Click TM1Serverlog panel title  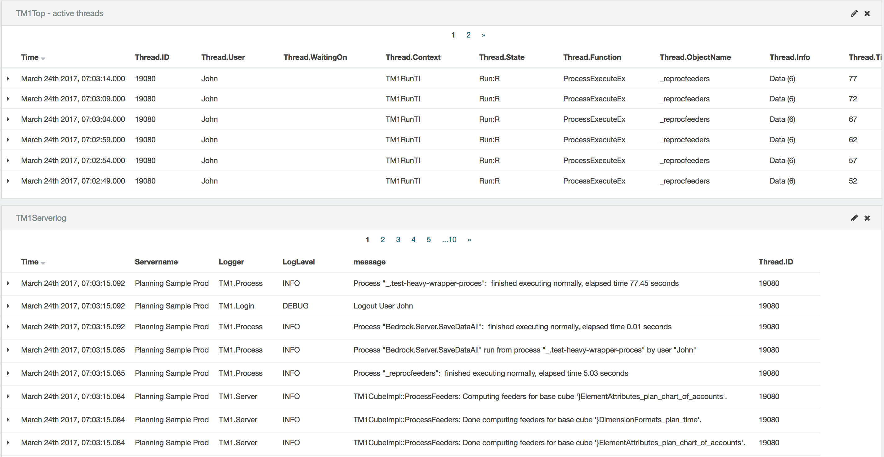coord(41,218)
